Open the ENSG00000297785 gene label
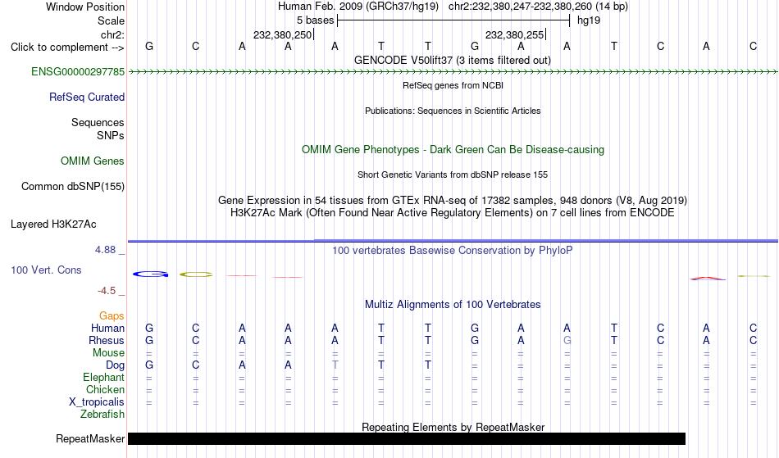Viewport: 779px width, 458px height. 78,71
